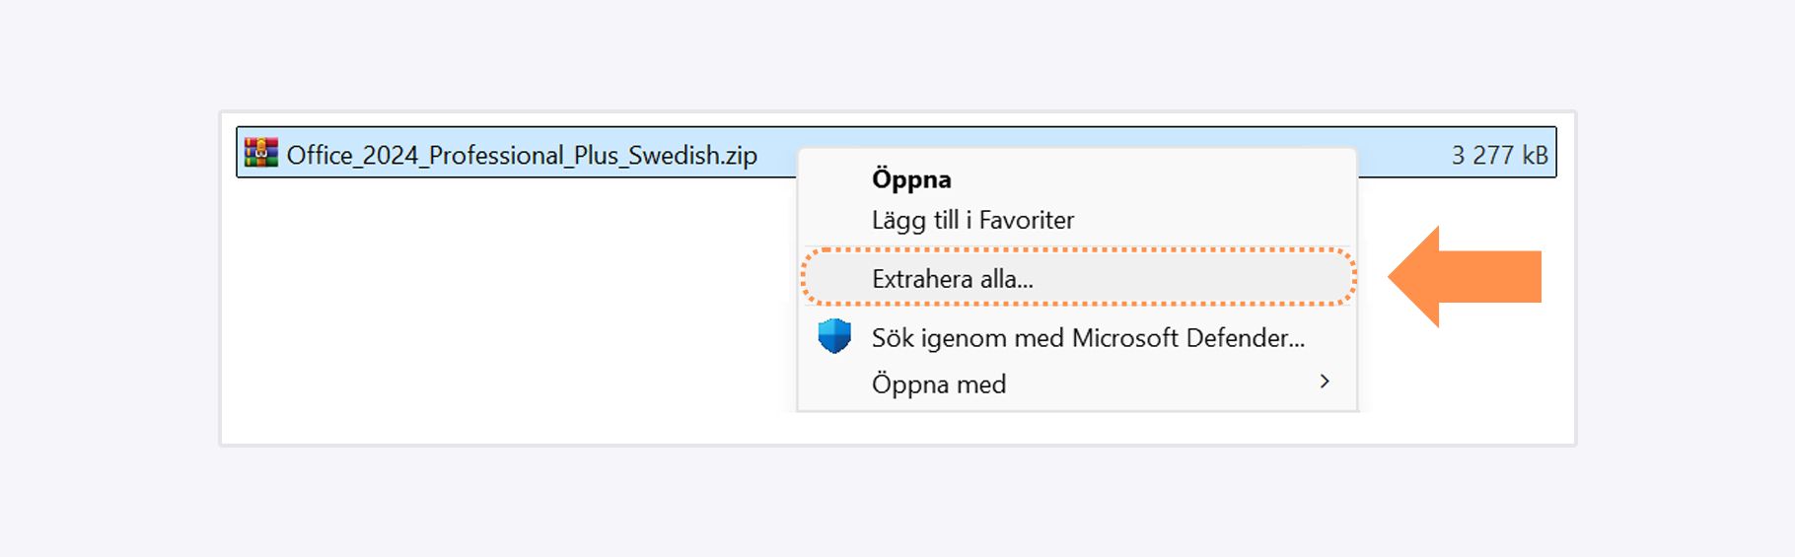Open the Öppna med menu entry

coord(939,384)
